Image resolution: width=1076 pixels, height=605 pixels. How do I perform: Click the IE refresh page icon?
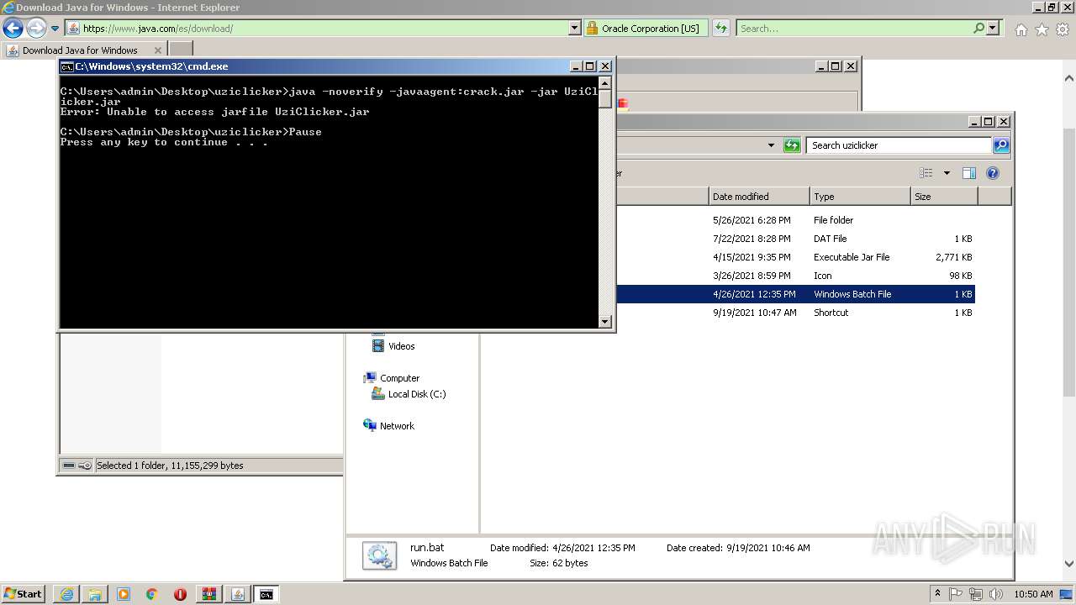(x=721, y=29)
